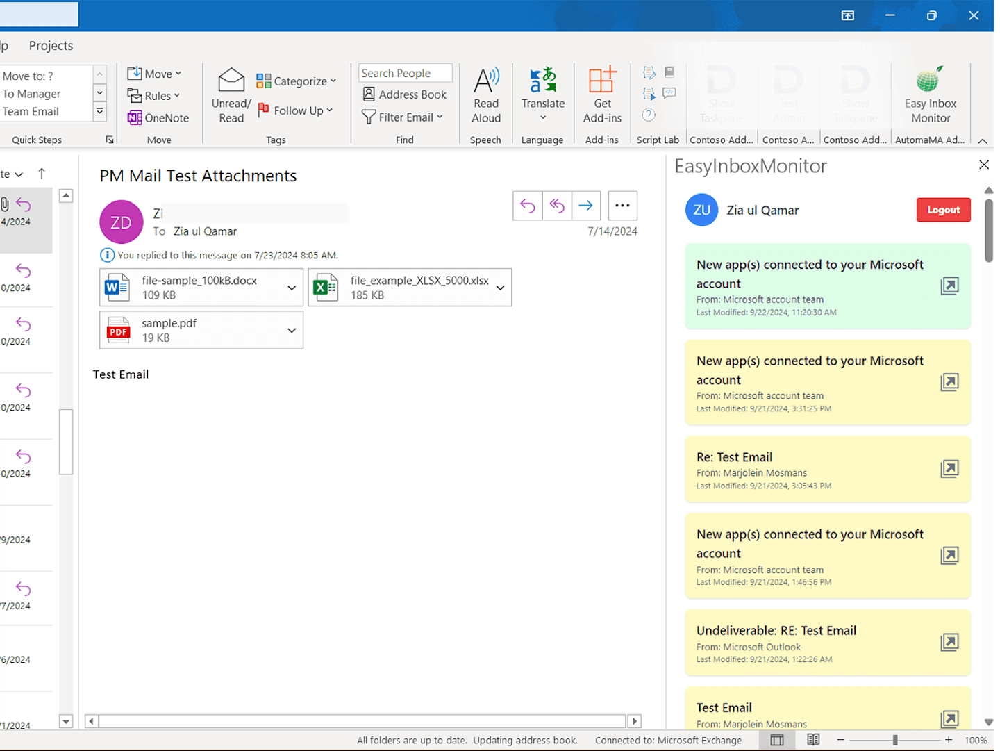Close the EasyInboxMonitor pane
1000x751 pixels.
point(984,165)
